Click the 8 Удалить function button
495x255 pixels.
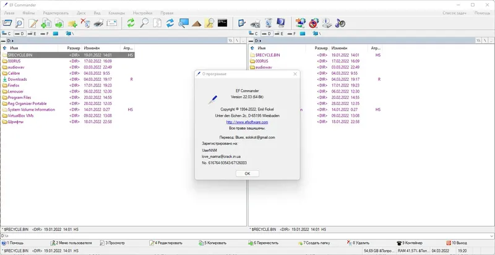[x=358, y=243]
